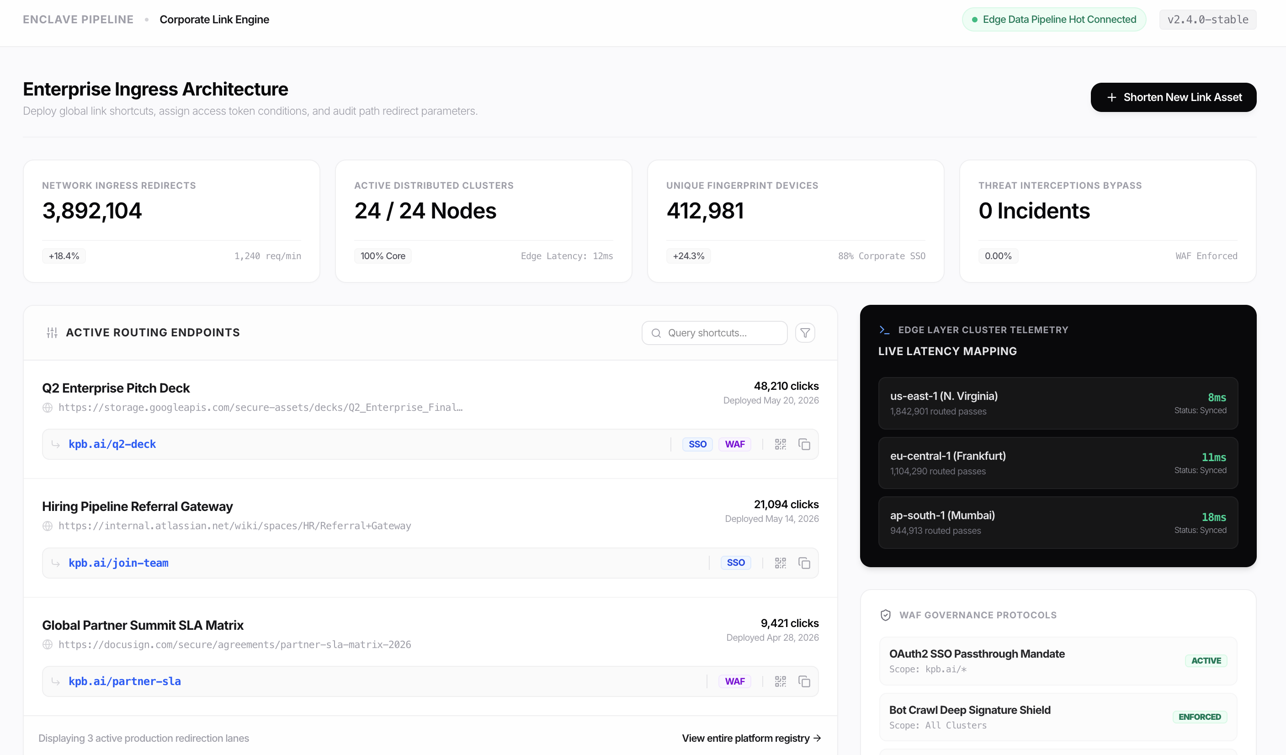Click redirect arrow icon before kpb.ai/partner-sla
Image resolution: width=1286 pixels, height=755 pixels.
point(56,681)
